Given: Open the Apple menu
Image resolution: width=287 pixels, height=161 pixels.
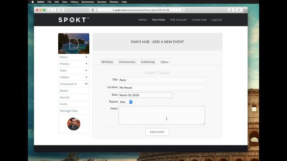Looking at the screenshot, I should pos(33,2).
